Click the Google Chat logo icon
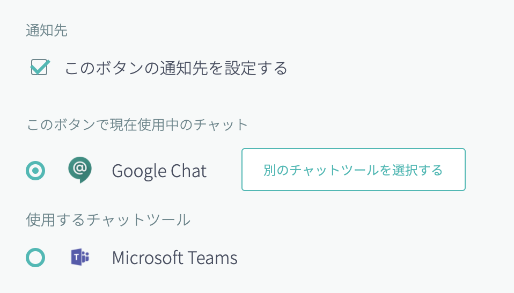 [x=80, y=170]
